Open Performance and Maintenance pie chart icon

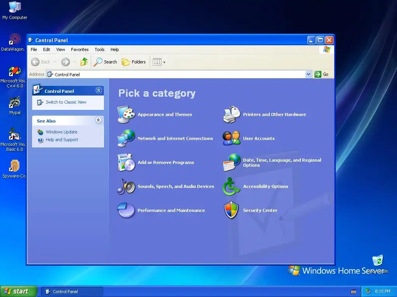126,210
